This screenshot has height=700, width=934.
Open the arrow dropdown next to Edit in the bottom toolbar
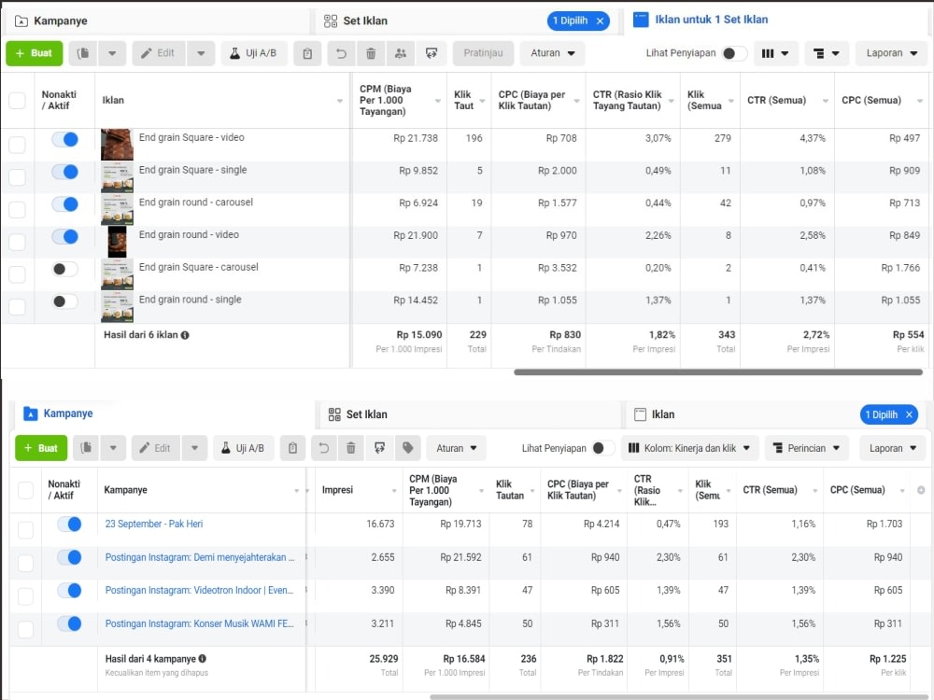point(194,448)
